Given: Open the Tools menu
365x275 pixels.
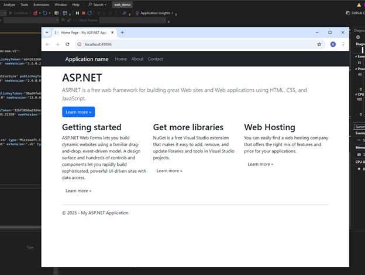Looking at the screenshot, I should point(24,5).
